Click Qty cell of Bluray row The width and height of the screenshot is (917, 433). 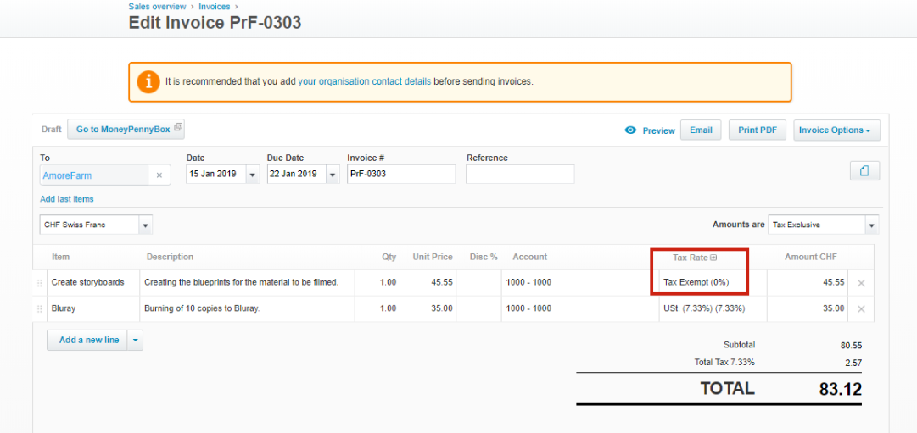coord(377,309)
